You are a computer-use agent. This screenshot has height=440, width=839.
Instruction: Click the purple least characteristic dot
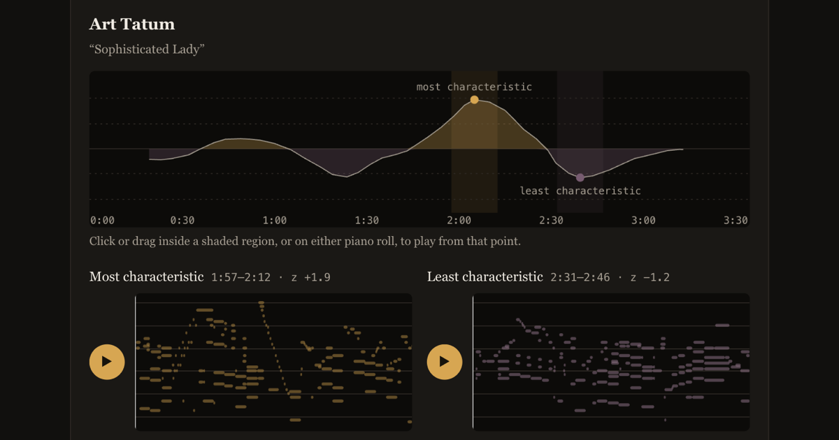click(580, 178)
